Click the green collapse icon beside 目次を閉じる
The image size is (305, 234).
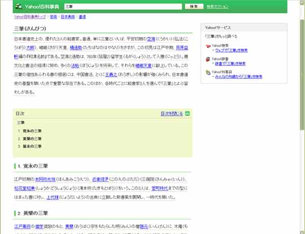click(188, 113)
